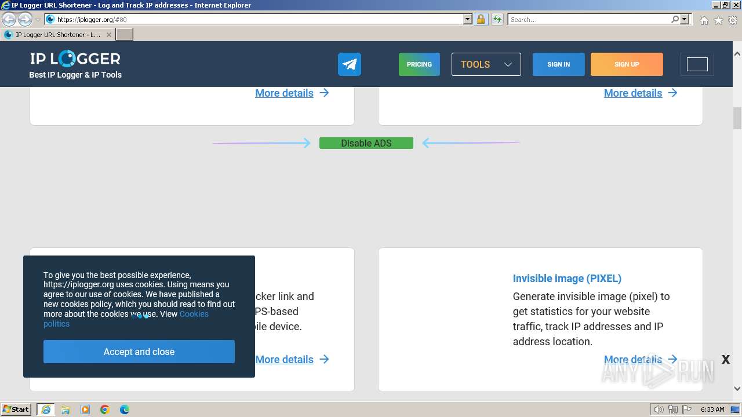Screen dimensions: 742x417
Task: Open Internet Explorer from the taskbar
Action: tap(46, 409)
